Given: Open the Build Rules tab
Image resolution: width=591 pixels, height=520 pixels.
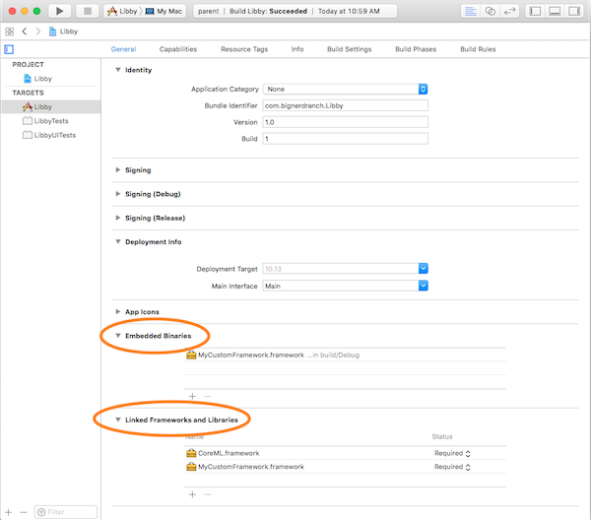Looking at the screenshot, I should [x=478, y=49].
